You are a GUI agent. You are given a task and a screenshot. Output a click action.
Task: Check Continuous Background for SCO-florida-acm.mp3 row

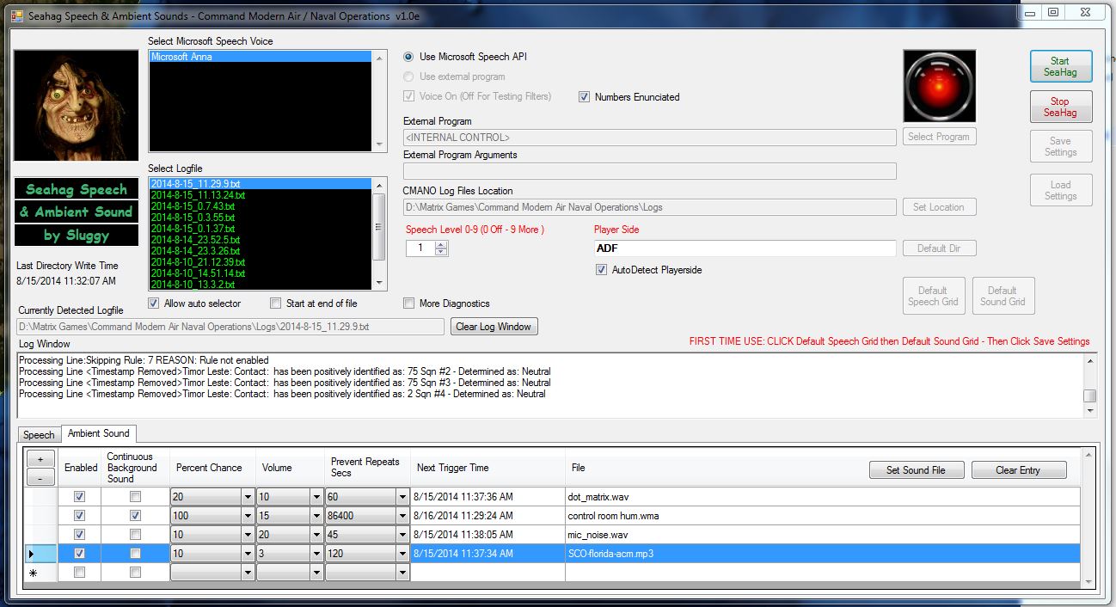[x=135, y=554]
